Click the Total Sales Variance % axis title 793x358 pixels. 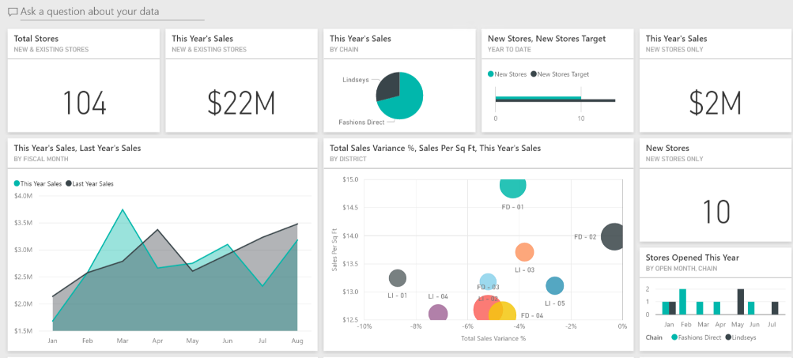[493, 338]
